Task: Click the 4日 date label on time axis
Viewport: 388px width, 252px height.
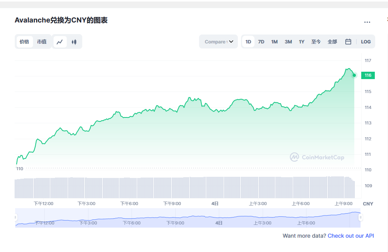Action: (215, 204)
